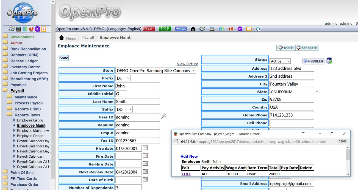Image resolution: width=358 pixels, height=190 pixels.
Task: Open the calendar picker for Date of Birth
Action: [x=146, y=180]
